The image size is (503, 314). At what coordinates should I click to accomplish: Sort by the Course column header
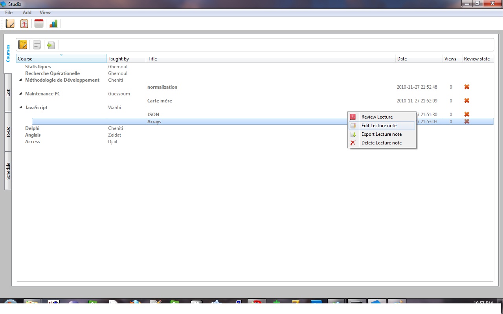click(61, 59)
